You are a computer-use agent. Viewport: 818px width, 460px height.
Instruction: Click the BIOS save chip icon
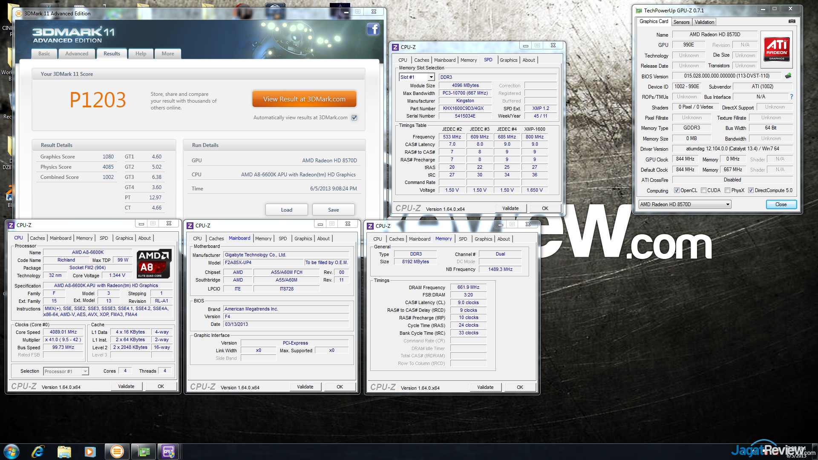click(x=788, y=76)
